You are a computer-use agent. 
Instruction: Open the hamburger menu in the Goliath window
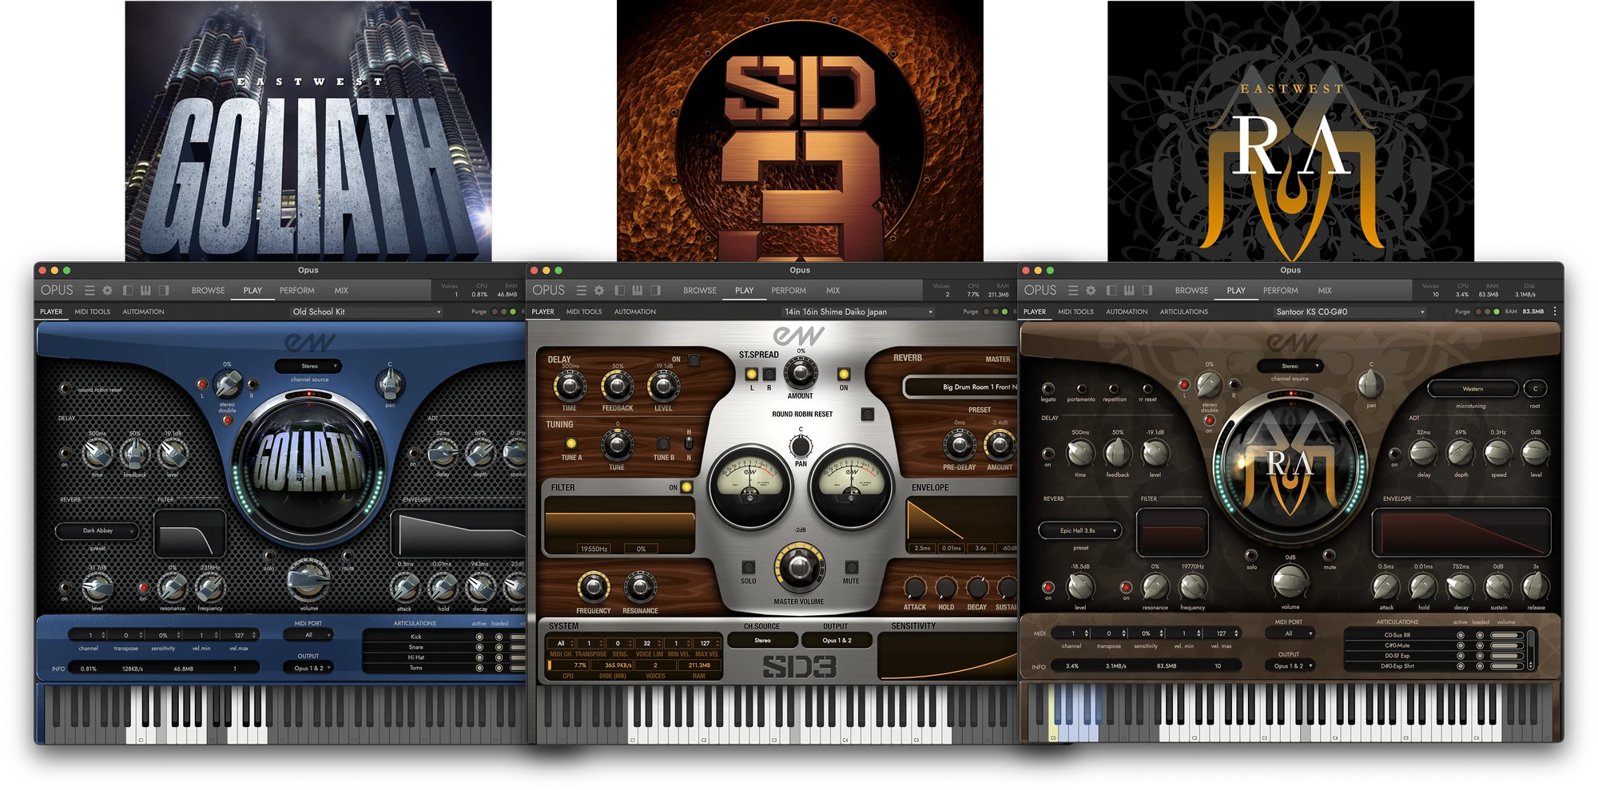[x=89, y=291]
